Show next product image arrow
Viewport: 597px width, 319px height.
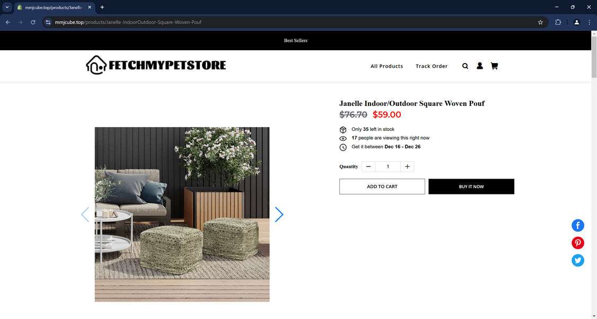tap(279, 214)
